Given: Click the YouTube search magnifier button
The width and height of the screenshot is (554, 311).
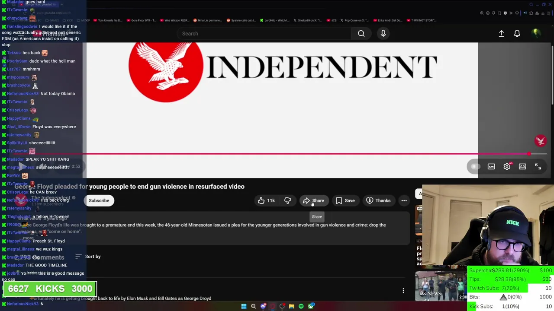Looking at the screenshot, I should pos(361,33).
